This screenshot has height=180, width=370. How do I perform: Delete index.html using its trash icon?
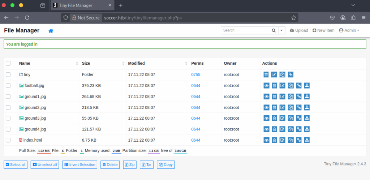(x=275, y=140)
